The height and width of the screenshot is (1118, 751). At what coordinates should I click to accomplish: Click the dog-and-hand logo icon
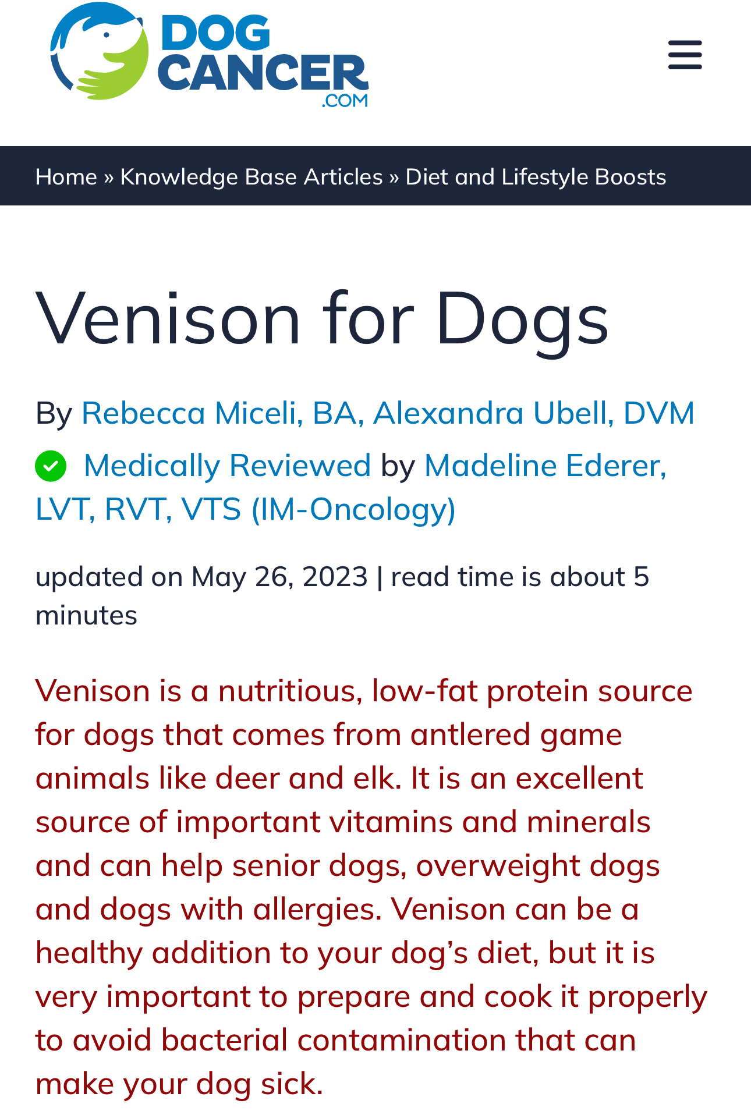tap(99, 52)
